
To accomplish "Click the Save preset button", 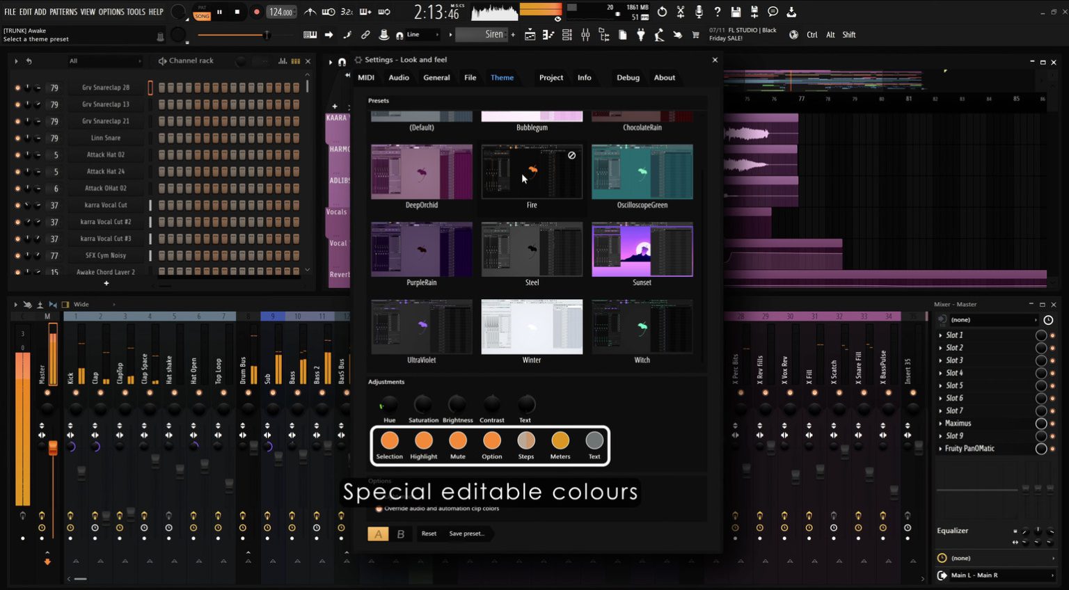I will click(x=466, y=534).
